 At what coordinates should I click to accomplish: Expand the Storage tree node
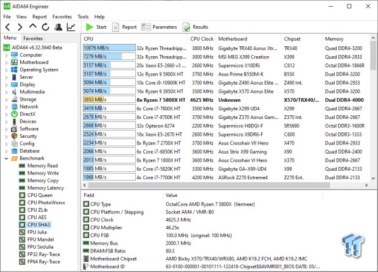click(6, 99)
